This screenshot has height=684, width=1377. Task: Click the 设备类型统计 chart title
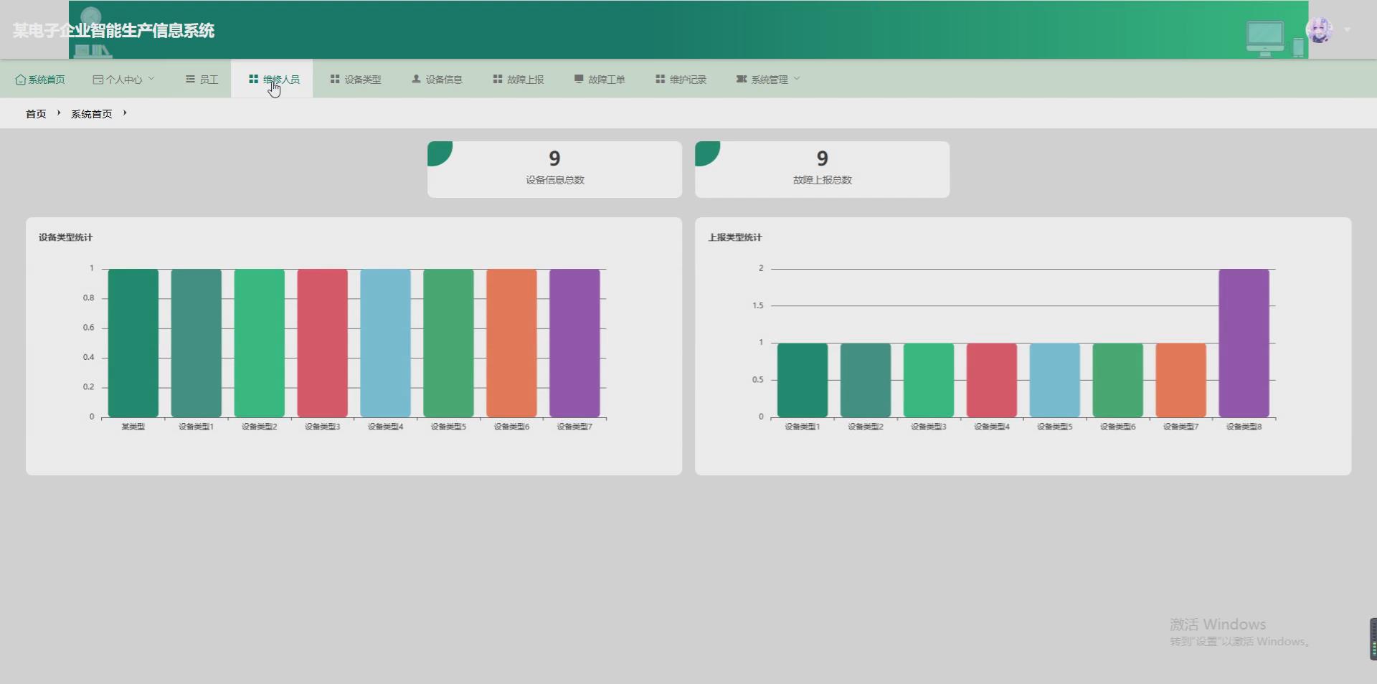[x=65, y=237]
